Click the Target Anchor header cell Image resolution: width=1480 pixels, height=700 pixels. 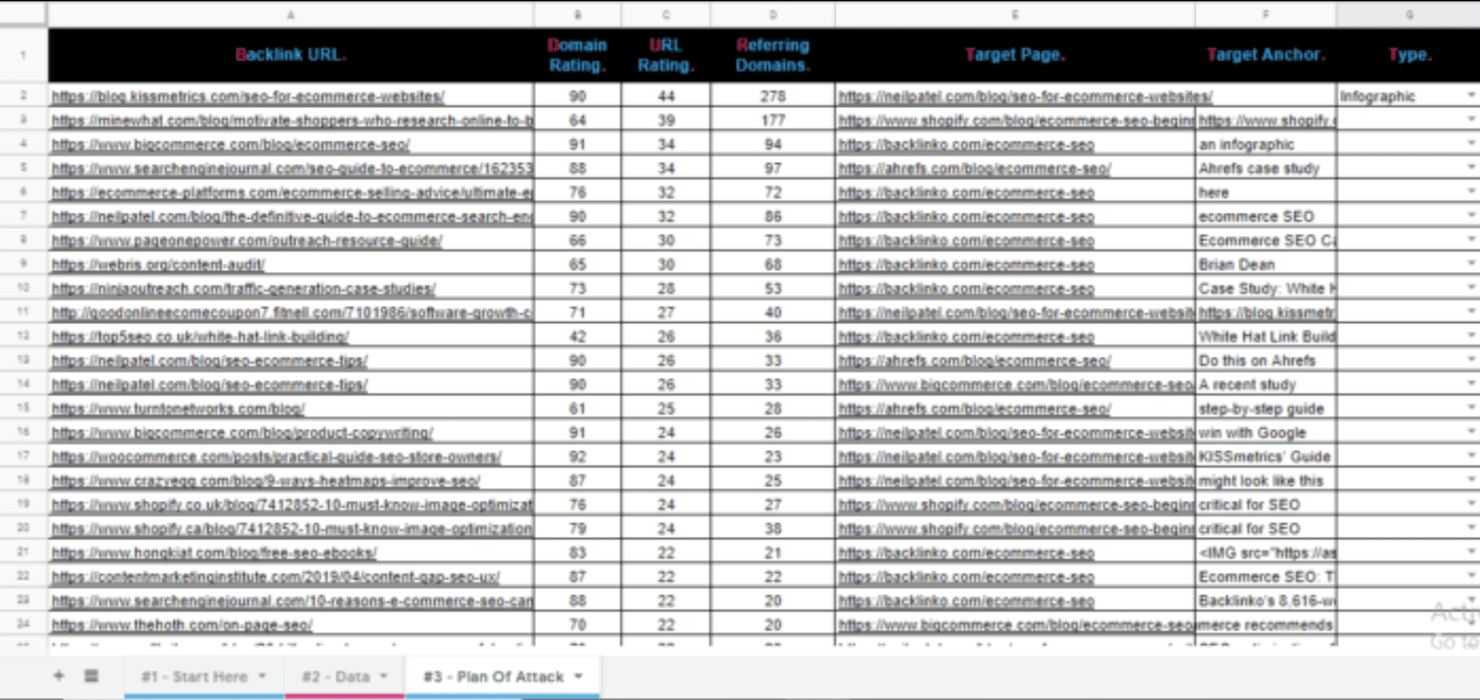[1266, 55]
